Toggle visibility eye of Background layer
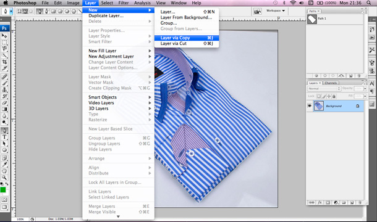377x222 pixels. [310, 106]
